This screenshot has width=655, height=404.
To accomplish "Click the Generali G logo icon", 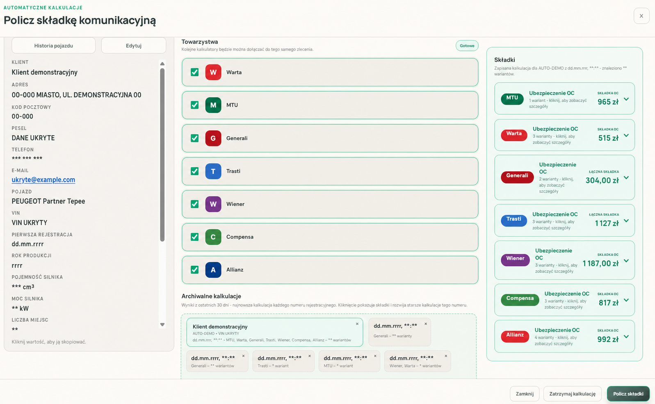I will pos(213,138).
